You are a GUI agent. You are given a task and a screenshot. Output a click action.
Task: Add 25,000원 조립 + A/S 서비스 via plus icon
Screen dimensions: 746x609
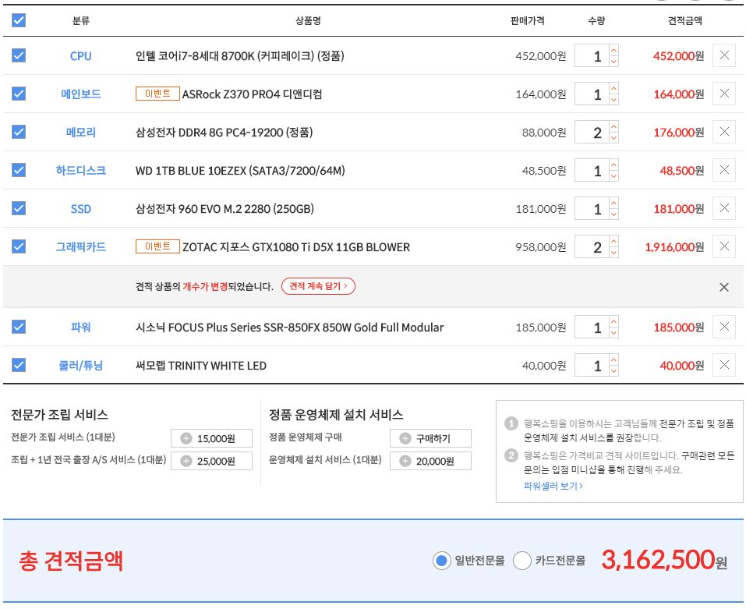(186, 461)
